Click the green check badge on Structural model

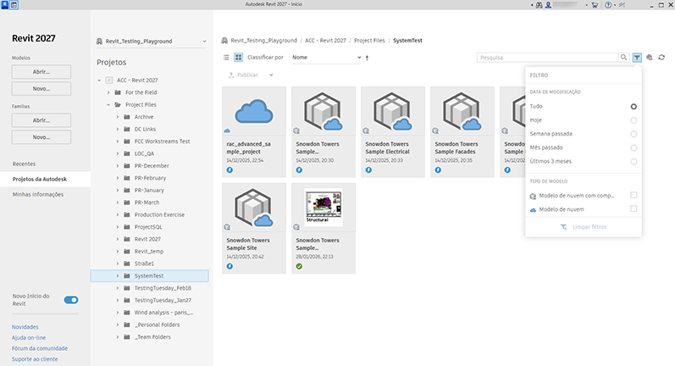tap(299, 267)
